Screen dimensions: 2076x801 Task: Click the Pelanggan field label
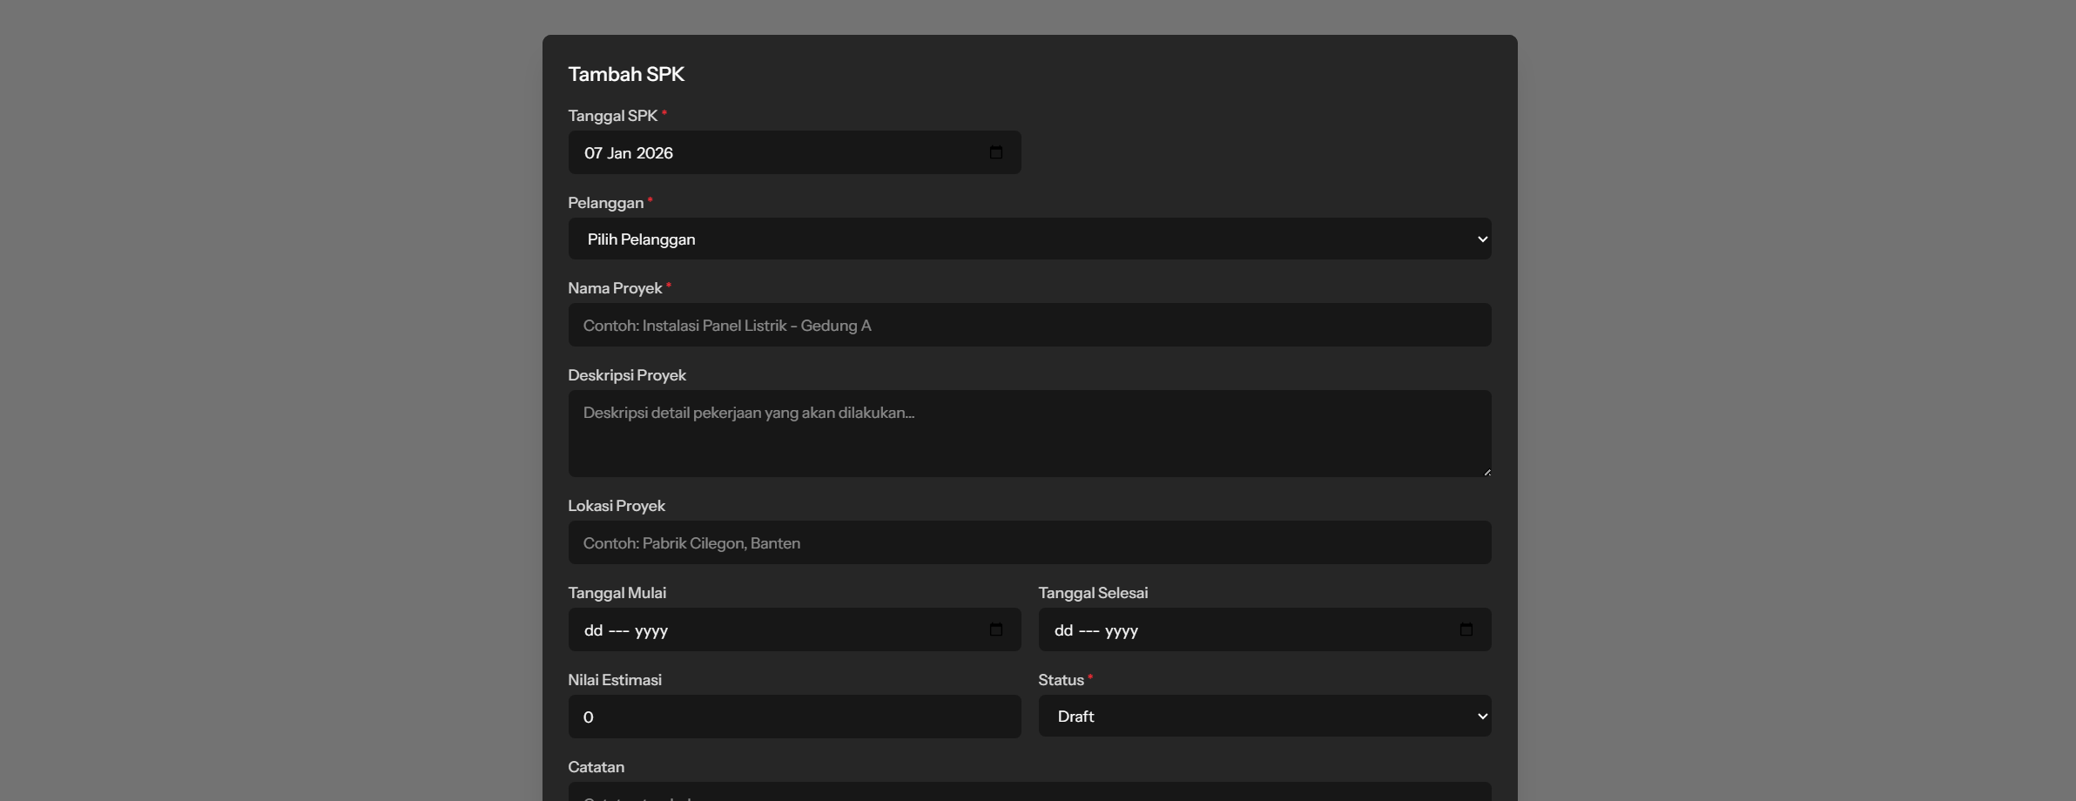click(605, 203)
